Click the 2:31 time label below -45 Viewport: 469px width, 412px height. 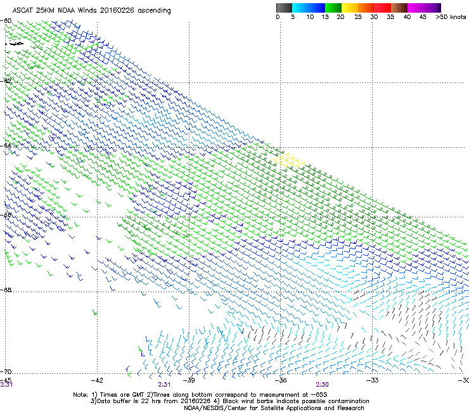pos(6,385)
